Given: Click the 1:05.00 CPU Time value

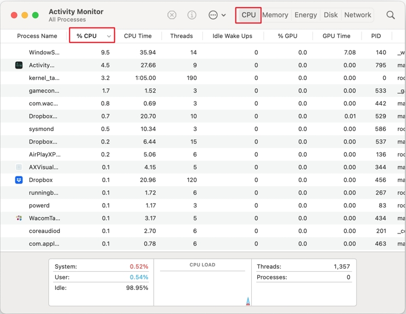Looking at the screenshot, I should coord(145,78).
